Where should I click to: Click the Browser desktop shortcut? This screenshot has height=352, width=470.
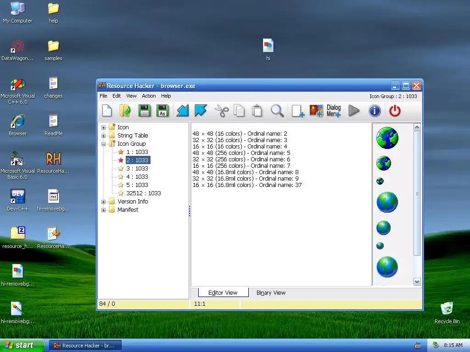pyautogui.click(x=18, y=125)
